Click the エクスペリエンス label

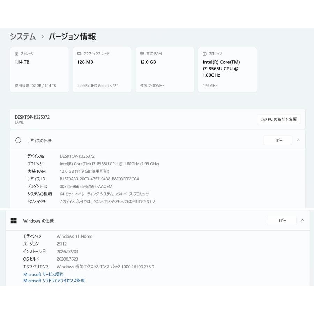(x=36, y=267)
